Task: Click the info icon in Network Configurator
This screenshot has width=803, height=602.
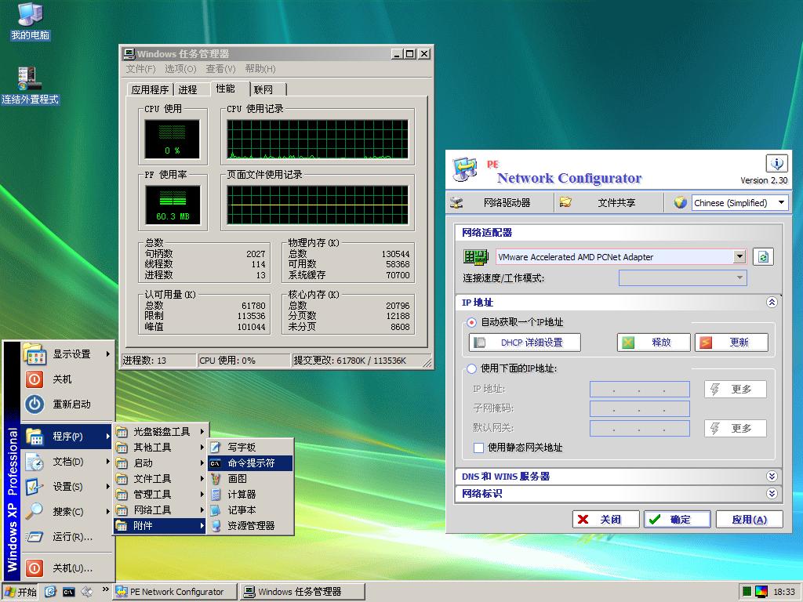Action: (776, 164)
